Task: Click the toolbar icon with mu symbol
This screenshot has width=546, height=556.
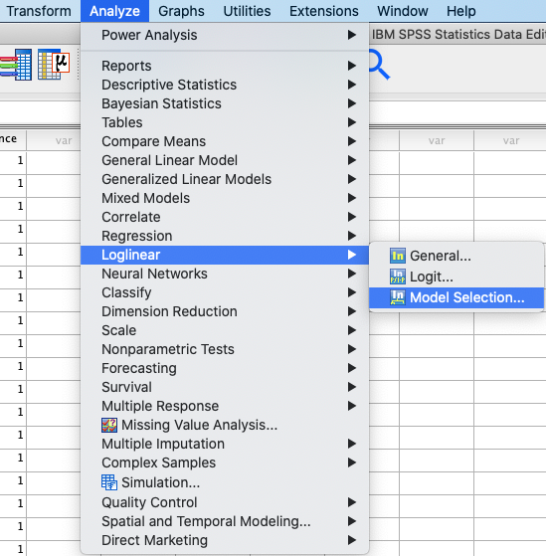Action: click(x=54, y=65)
